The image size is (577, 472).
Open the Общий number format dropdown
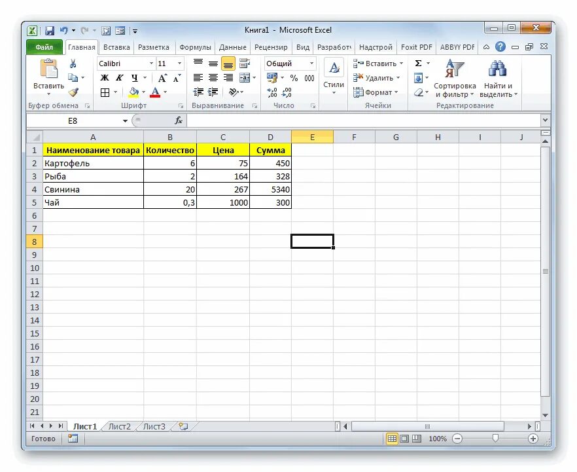(311, 64)
